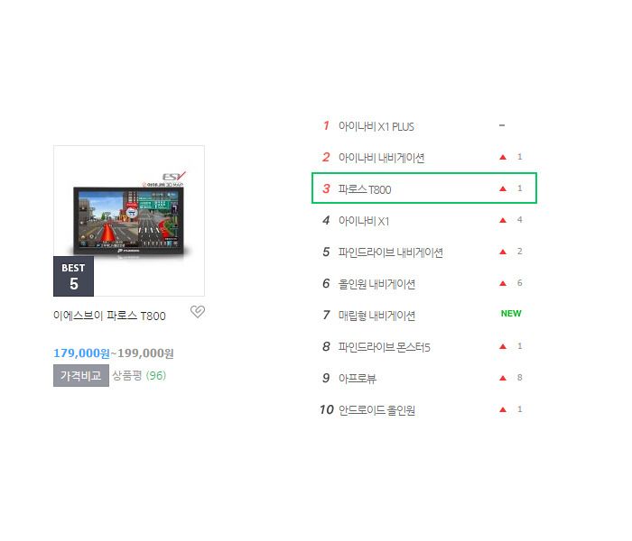Click the heart wishlist icon
632x541 pixels.
(x=198, y=311)
